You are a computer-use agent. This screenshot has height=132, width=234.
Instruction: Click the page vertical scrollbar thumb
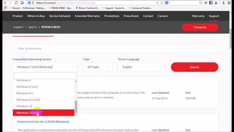click(231, 38)
